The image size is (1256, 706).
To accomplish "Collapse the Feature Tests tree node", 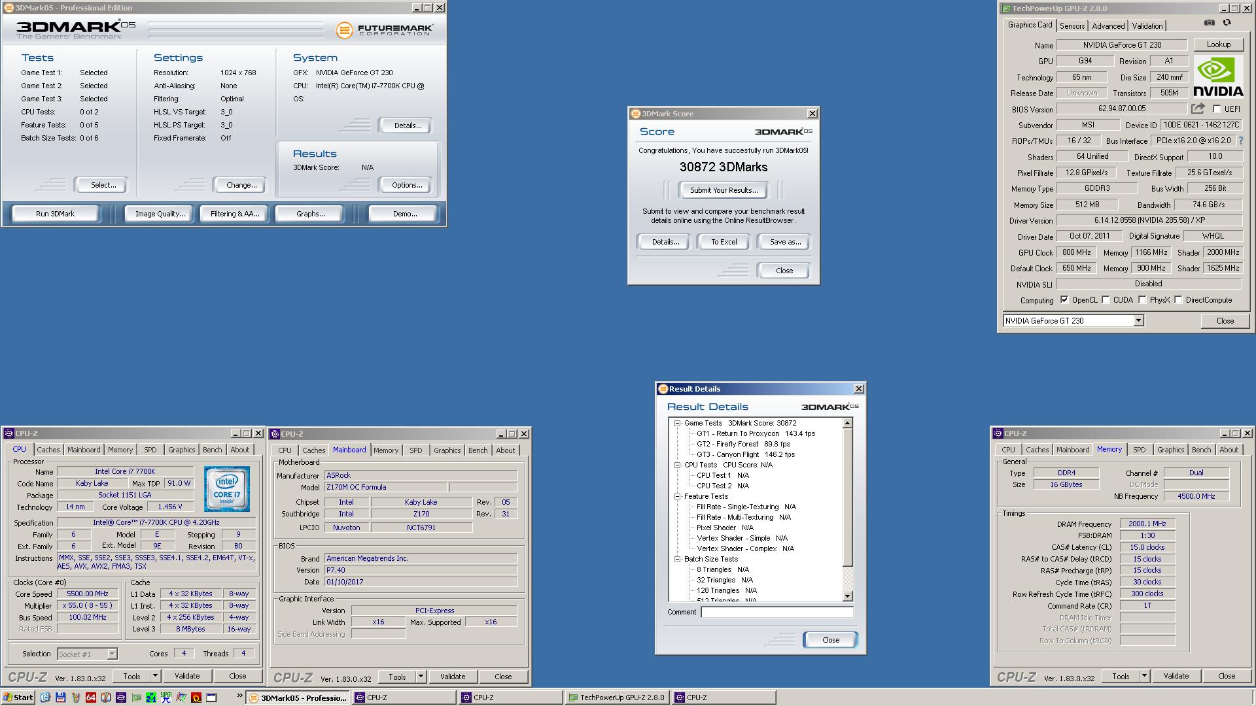I will (x=678, y=496).
